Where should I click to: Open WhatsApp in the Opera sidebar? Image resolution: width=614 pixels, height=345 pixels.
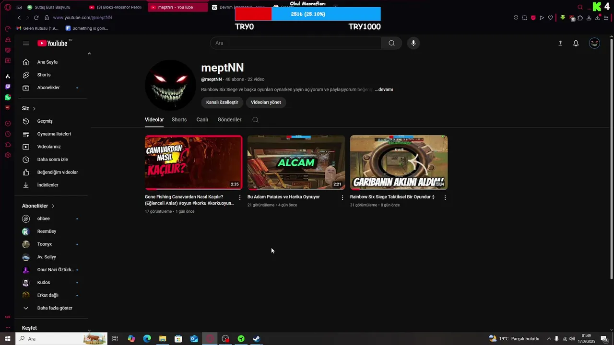(8, 97)
